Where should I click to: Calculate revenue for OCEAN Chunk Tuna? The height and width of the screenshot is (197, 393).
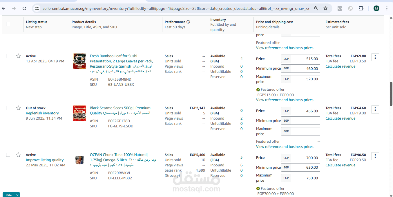341,165
